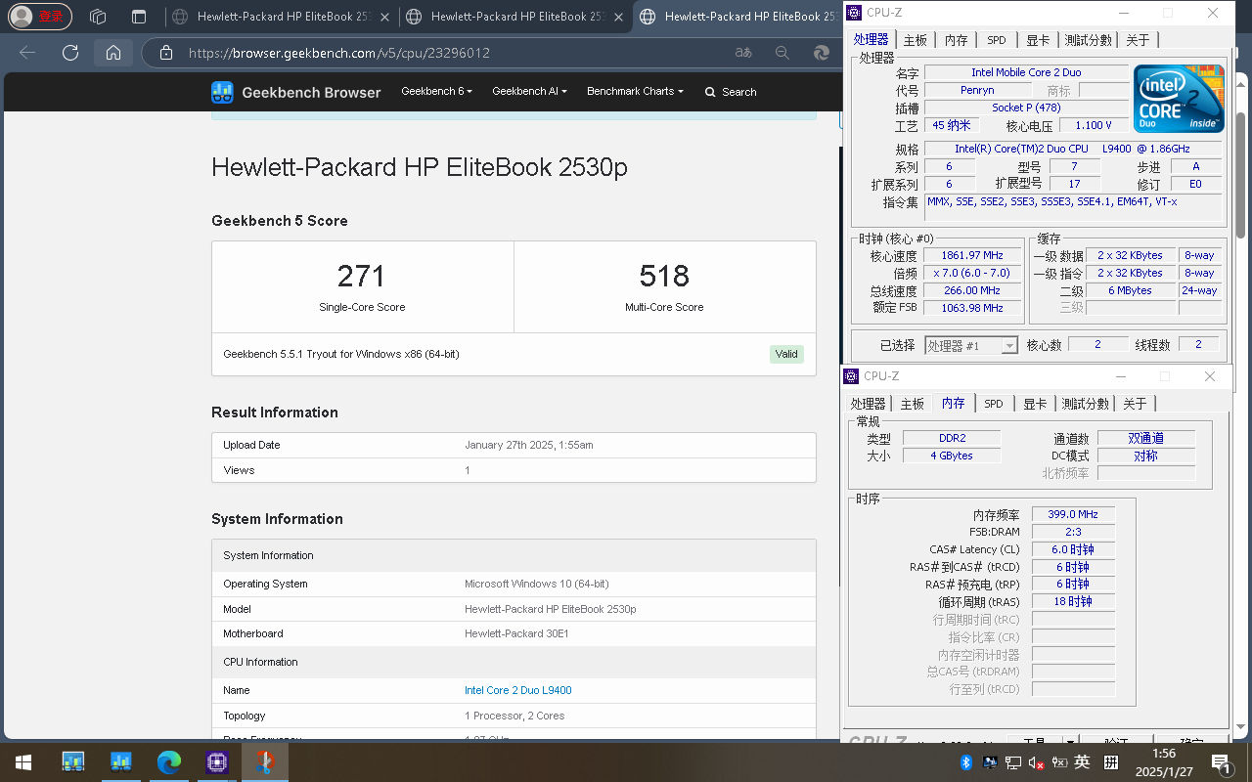Select the 关于 tab in lower CPU-Z
Viewport: 1252px width, 782px height.
[x=1135, y=404]
